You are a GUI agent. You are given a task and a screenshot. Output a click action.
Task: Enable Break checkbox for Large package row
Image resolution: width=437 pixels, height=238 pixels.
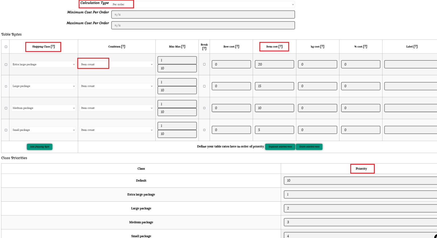(x=204, y=86)
